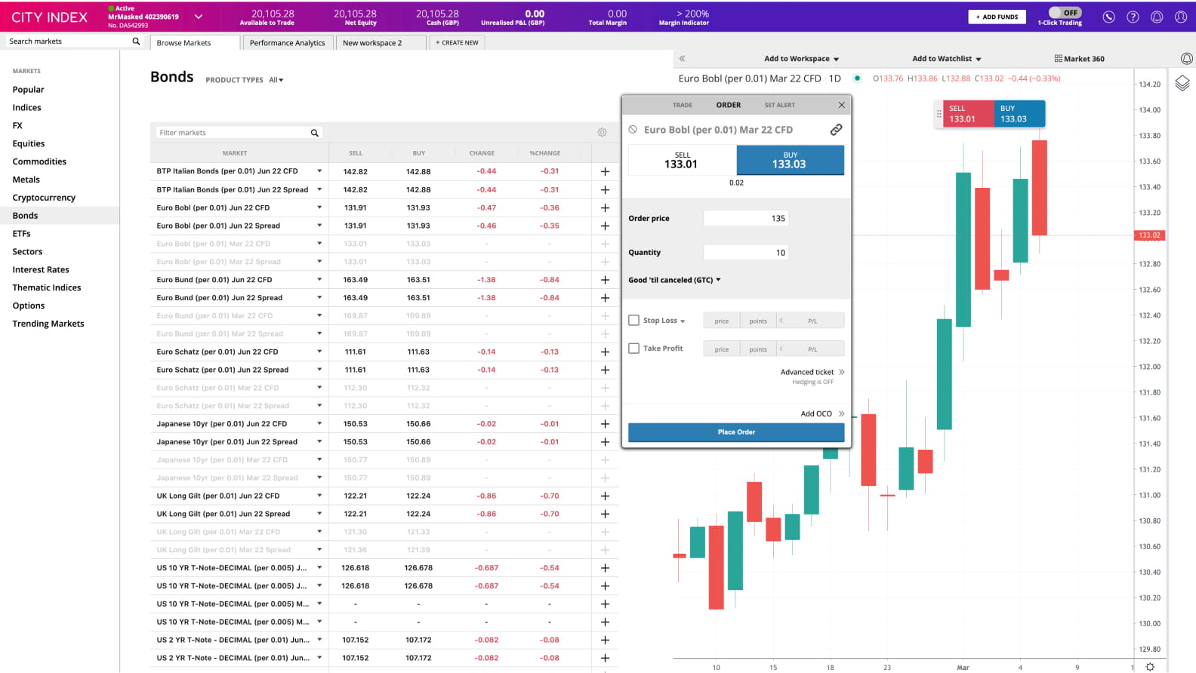
Task: Open market table settings gear
Action: (x=602, y=133)
